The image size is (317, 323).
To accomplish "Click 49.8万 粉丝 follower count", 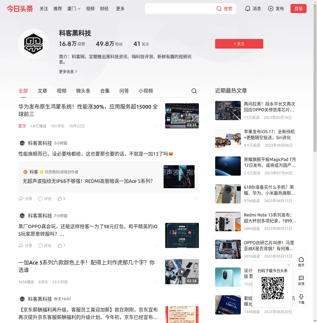I will (109, 44).
